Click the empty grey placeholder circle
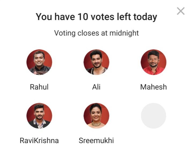The image size is (192, 153). coord(154,116)
